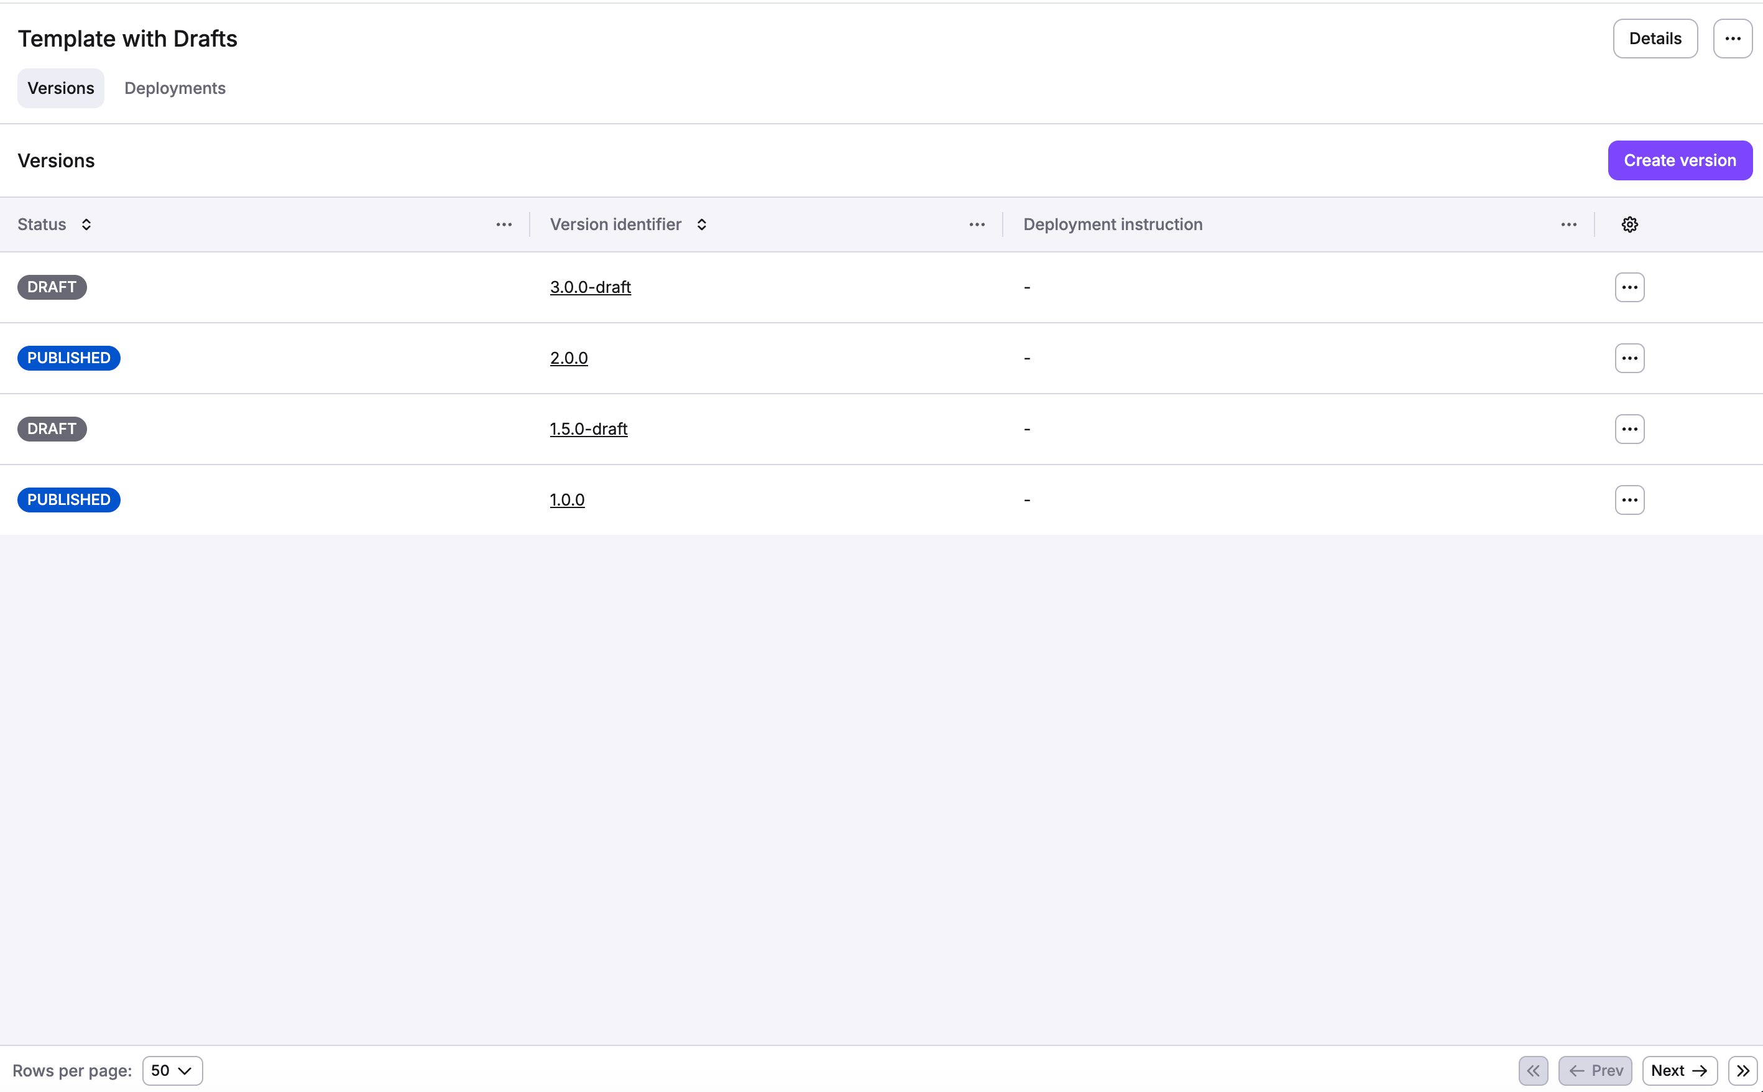Open Deployment instruction column options menu
Viewport: 1763px width, 1092px height.
(1569, 224)
